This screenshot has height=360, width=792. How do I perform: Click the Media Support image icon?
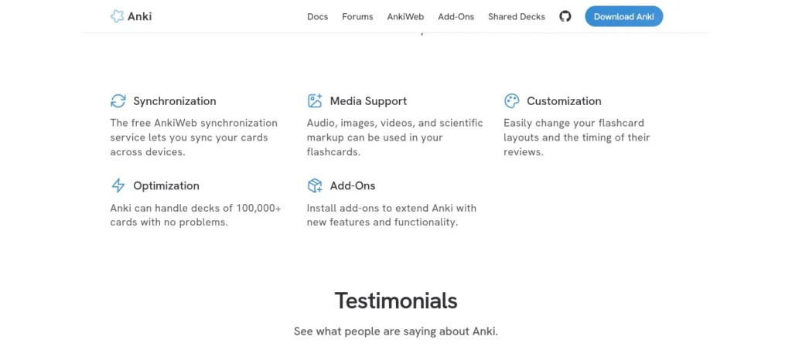tap(315, 101)
